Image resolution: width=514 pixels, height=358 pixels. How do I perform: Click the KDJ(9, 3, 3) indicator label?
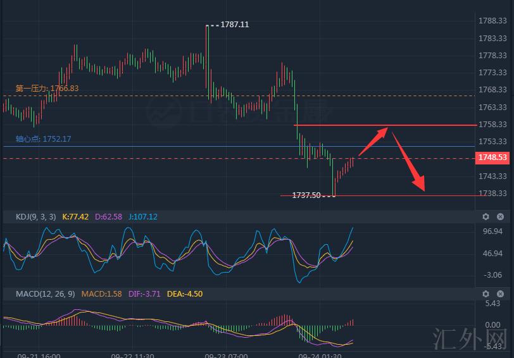pyautogui.click(x=35, y=217)
